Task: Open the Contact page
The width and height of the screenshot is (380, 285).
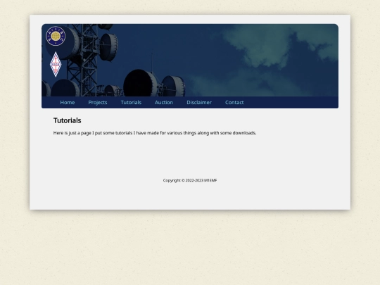Action: click(234, 102)
